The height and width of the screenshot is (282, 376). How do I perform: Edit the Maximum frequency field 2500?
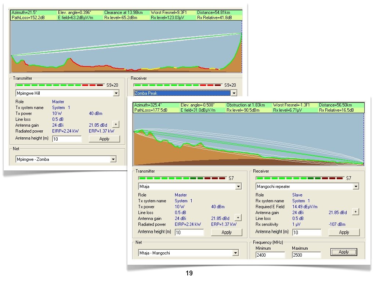pyautogui.click(x=307, y=255)
